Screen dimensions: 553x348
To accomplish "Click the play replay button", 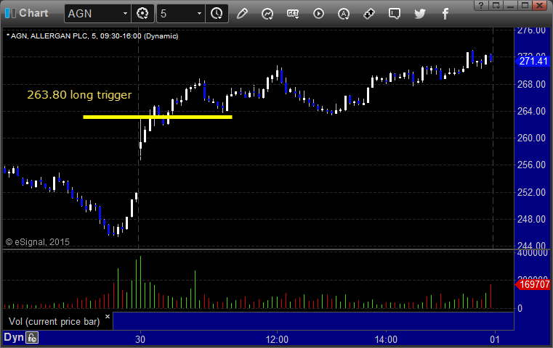I will [318, 14].
